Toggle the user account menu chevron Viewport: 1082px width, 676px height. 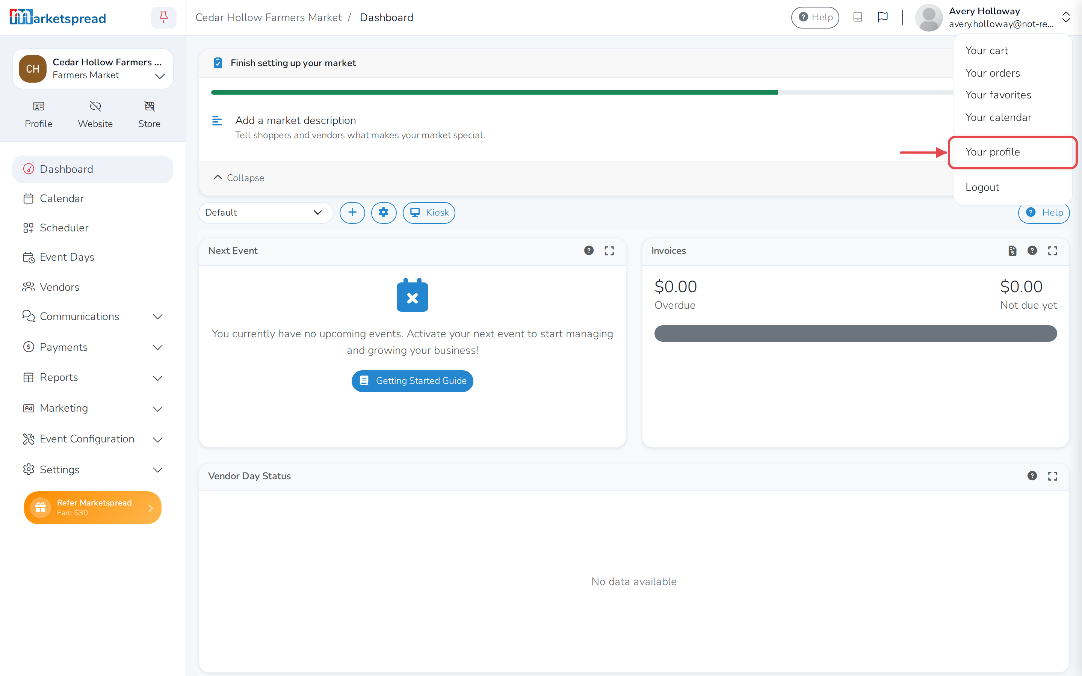pos(1066,17)
